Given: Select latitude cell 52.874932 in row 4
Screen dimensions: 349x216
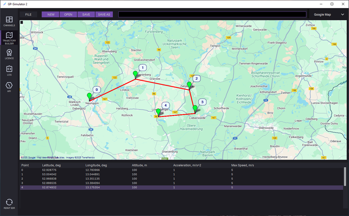Looking at the screenshot, I should [x=49, y=188].
